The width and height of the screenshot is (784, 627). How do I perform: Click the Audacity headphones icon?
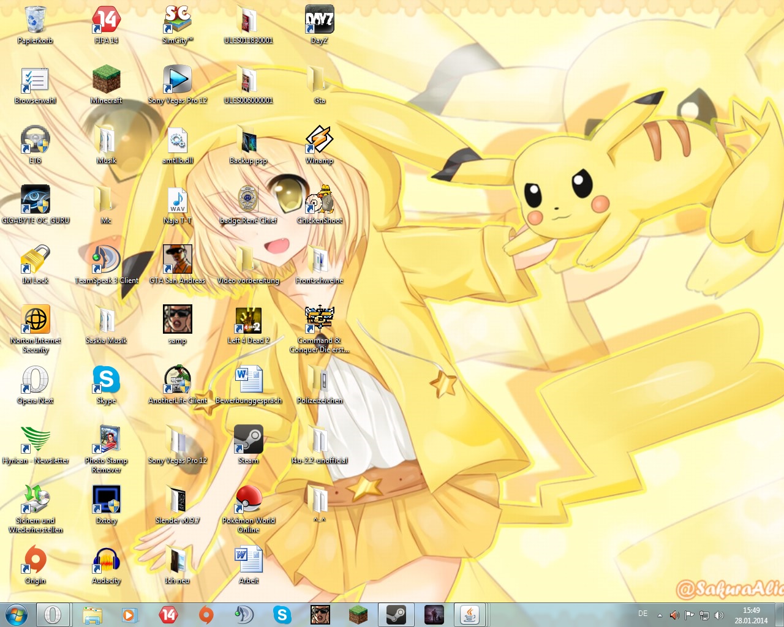[x=106, y=560]
